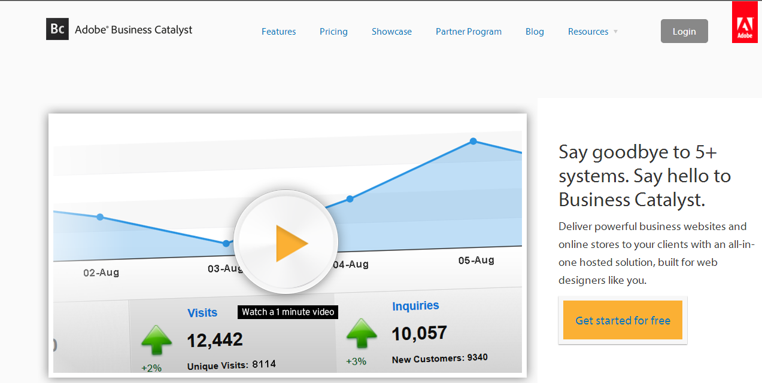Open the Features page
The image size is (762, 383).
click(x=279, y=32)
